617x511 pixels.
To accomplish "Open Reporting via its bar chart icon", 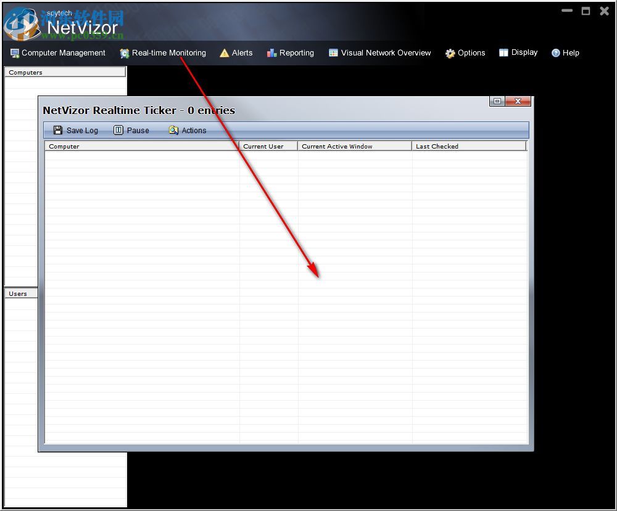I will coord(271,53).
